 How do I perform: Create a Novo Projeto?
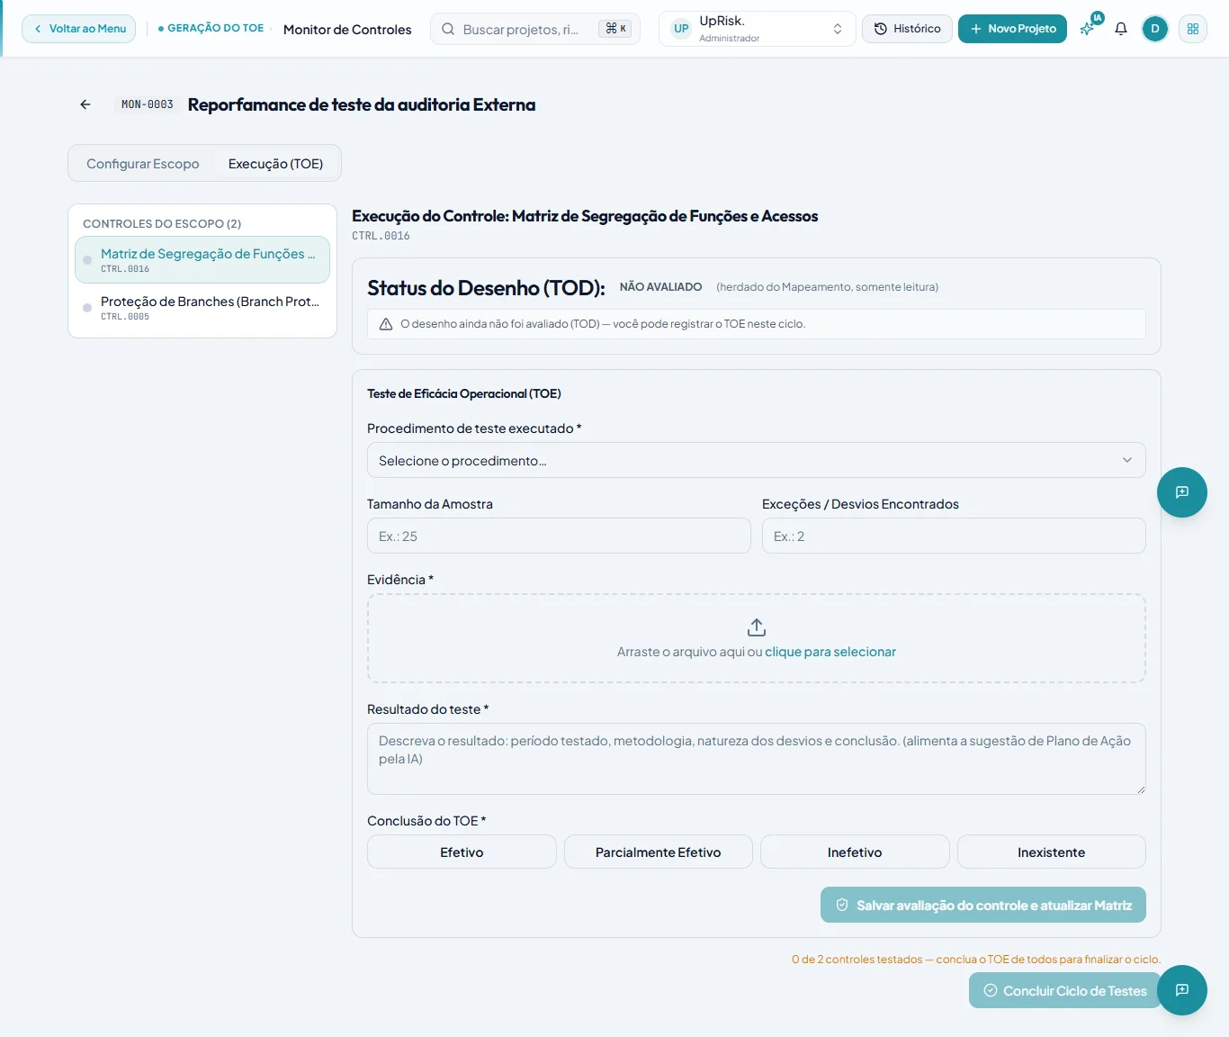tap(1013, 29)
